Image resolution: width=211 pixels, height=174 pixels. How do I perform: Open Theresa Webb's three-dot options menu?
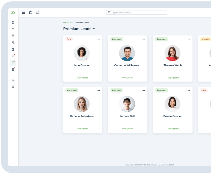point(188,39)
